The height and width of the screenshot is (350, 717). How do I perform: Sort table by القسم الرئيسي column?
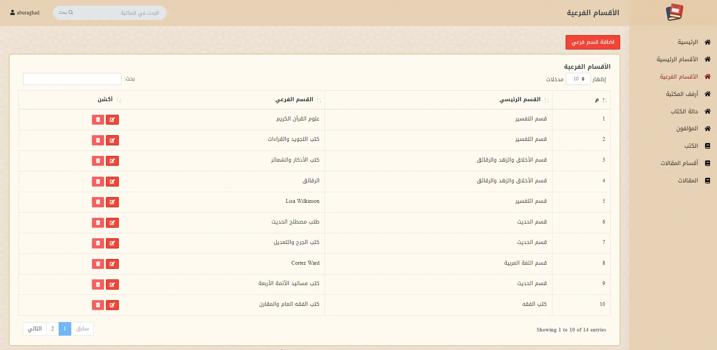[x=520, y=100]
